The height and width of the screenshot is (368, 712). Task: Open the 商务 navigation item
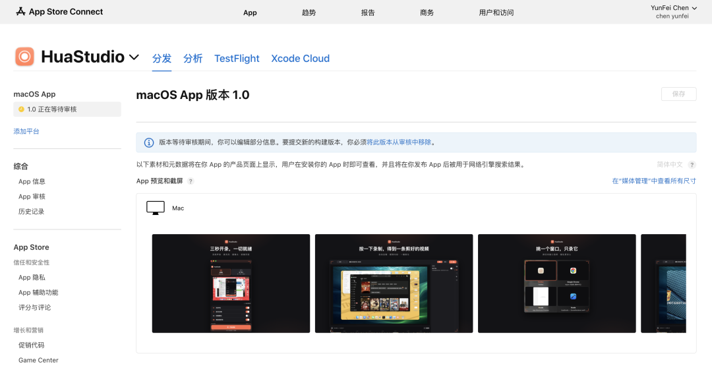(427, 13)
